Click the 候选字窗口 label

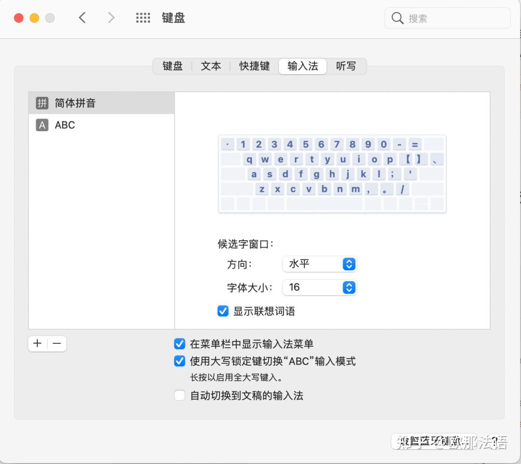[246, 244]
